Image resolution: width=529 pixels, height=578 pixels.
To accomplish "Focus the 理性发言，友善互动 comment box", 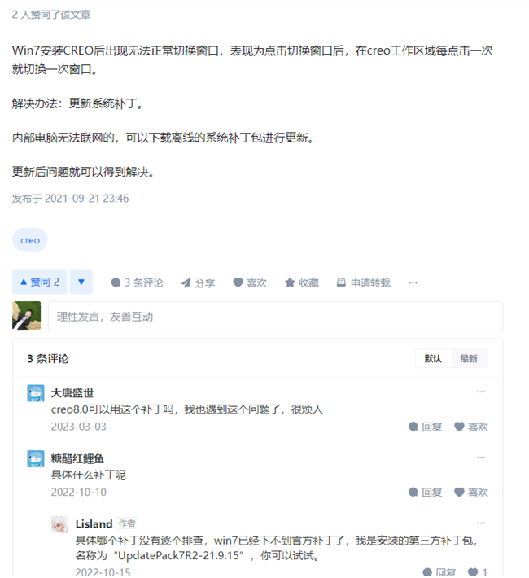I will pos(275,317).
